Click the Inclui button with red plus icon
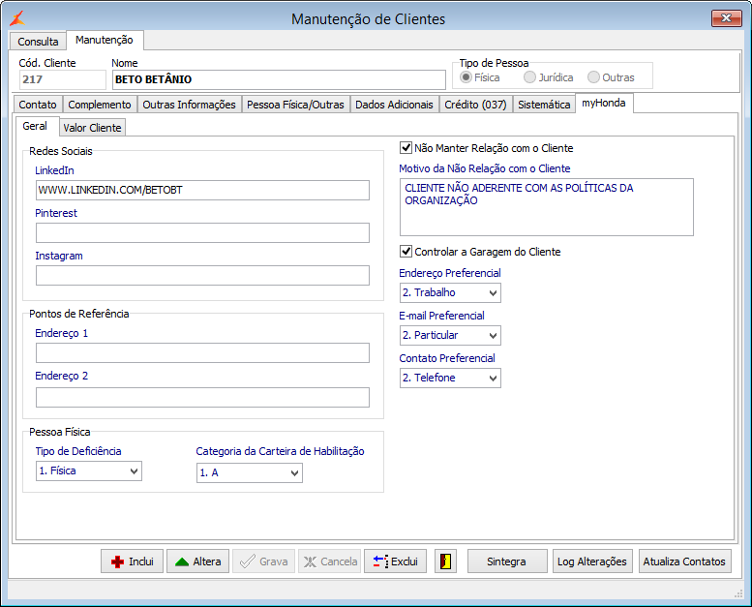The image size is (752, 607). pyautogui.click(x=132, y=561)
